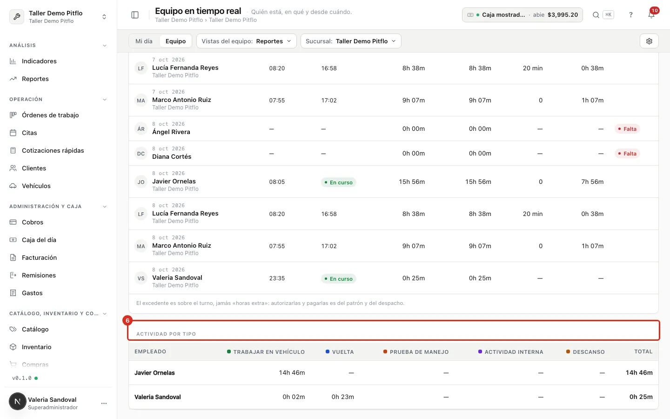Open the Taller Demo Pitflo workspace switcher
The height and width of the screenshot is (419, 670).
[x=58, y=17]
